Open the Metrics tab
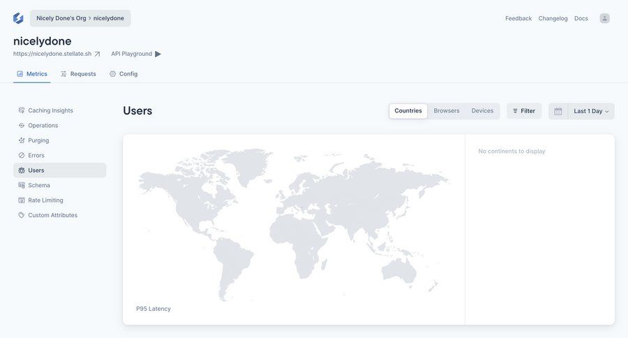This screenshot has height=338, width=628. coord(32,74)
